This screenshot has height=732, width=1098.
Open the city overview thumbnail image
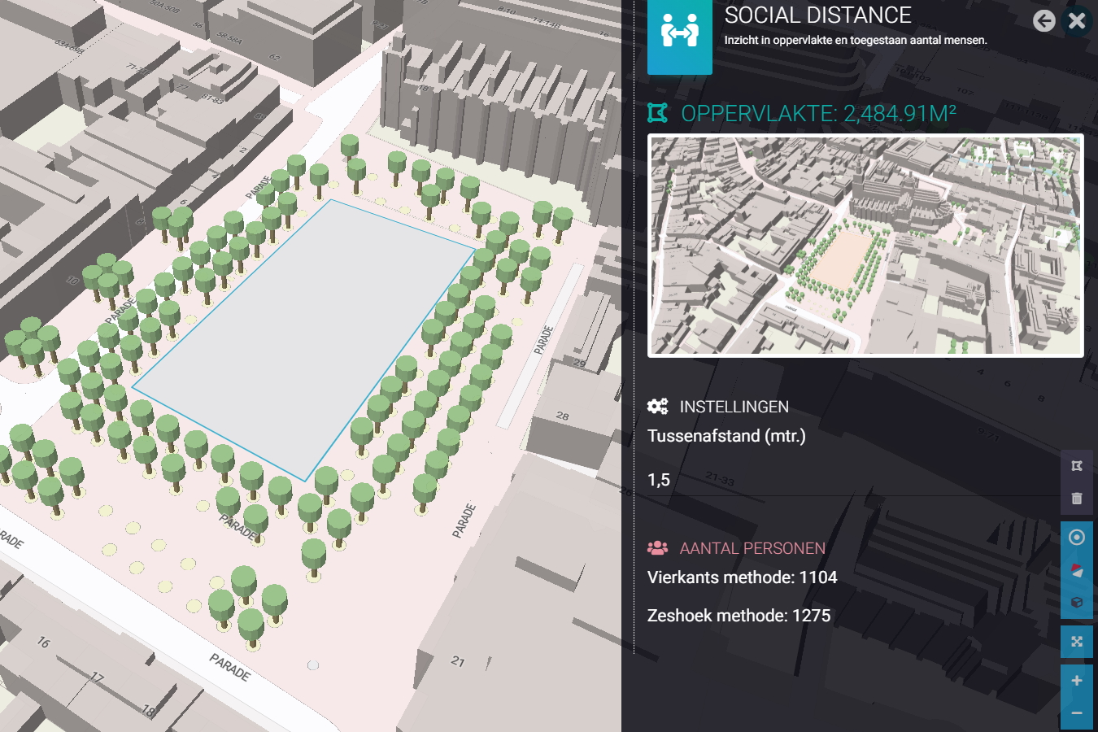click(x=865, y=246)
